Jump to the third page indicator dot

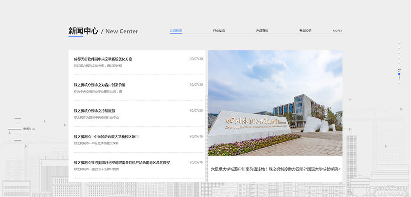(399, 52)
